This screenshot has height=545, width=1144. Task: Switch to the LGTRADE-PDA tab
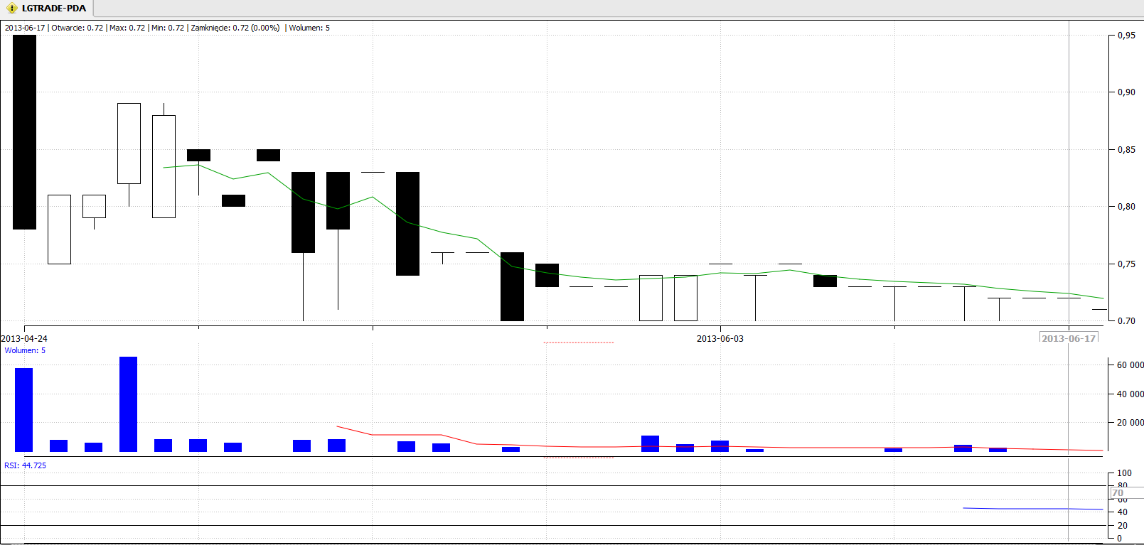click(53, 9)
